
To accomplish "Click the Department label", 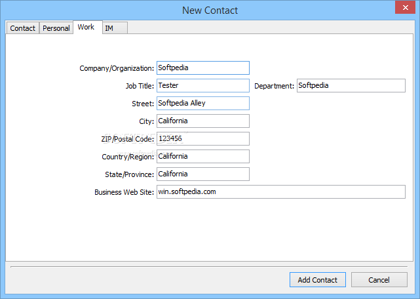I will (275, 86).
